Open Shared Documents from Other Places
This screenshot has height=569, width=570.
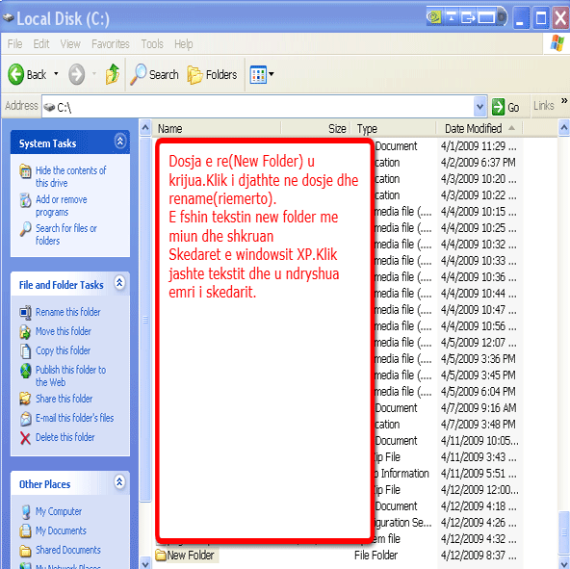[x=68, y=550]
